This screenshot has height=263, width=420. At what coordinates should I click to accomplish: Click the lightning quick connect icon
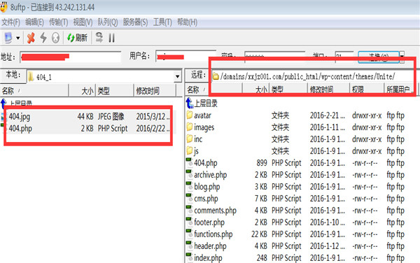click(x=43, y=38)
